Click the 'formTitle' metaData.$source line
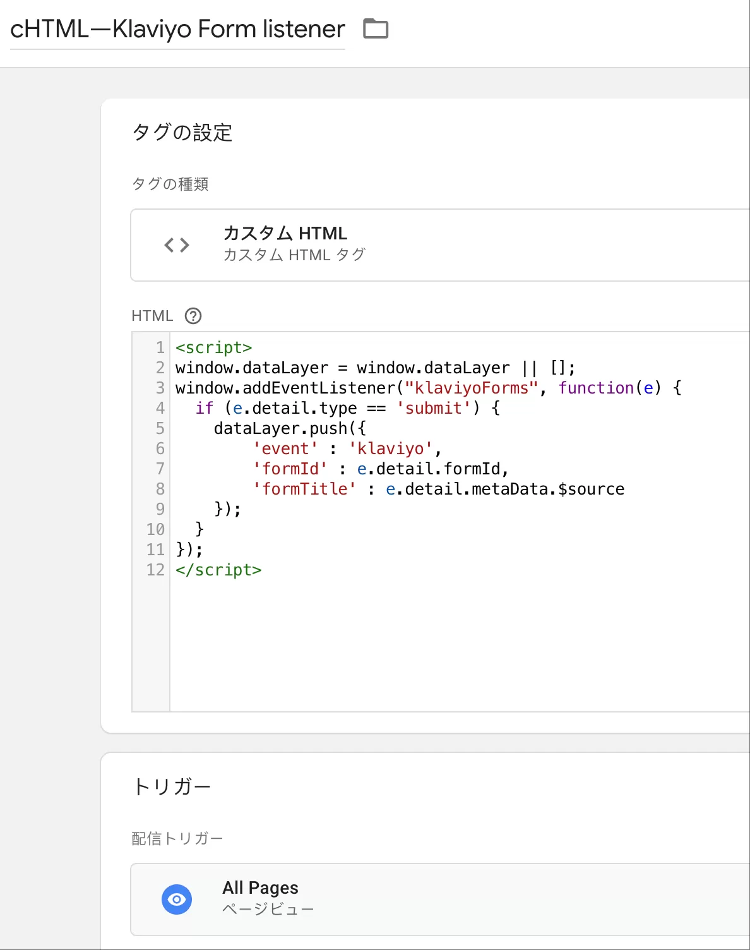750x950 pixels. coord(439,489)
